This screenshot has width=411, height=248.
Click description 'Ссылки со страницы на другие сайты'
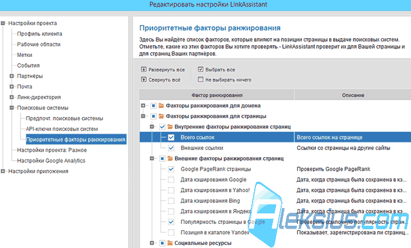343,148
